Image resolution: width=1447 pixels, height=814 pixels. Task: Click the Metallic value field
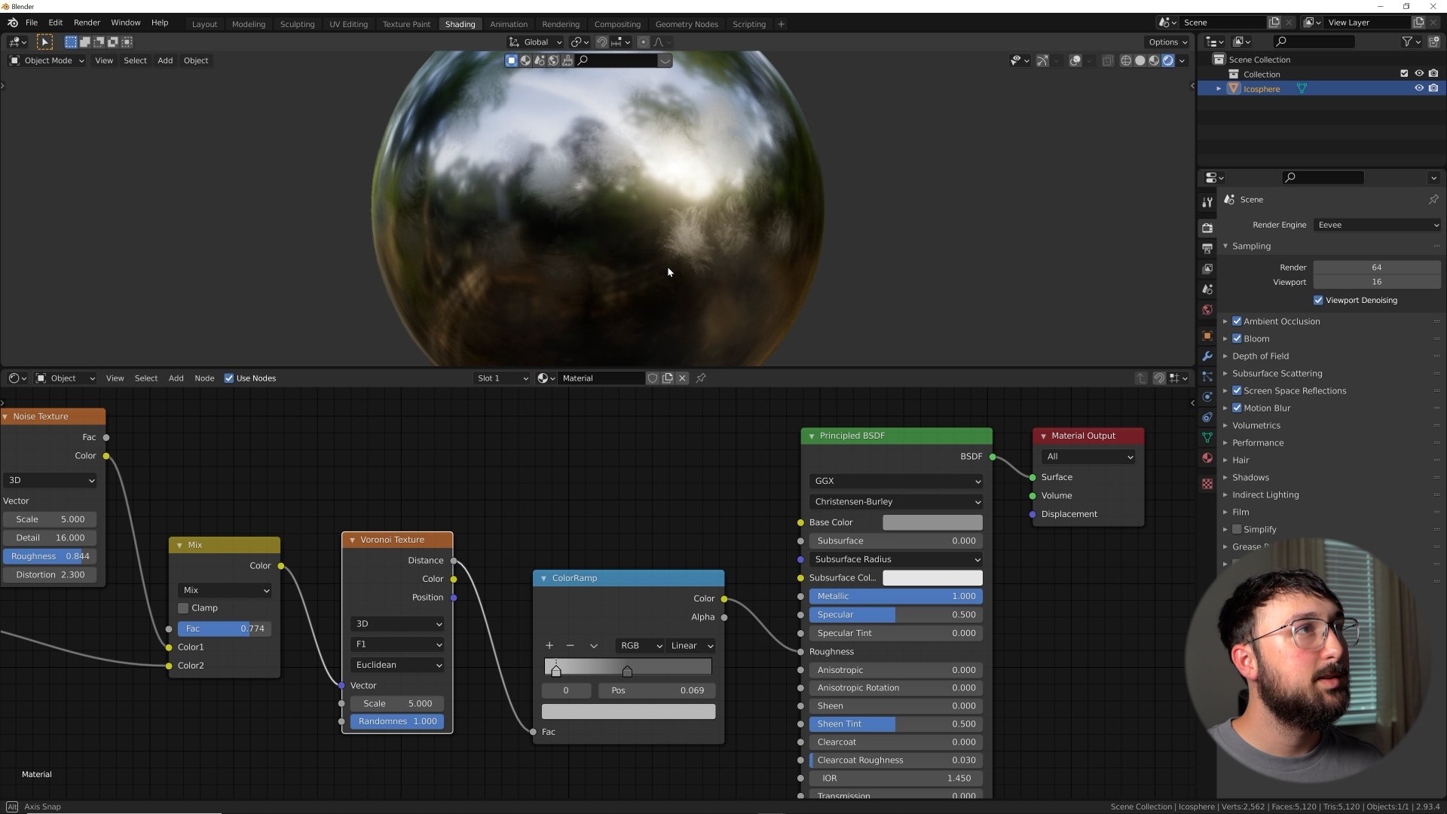(895, 597)
